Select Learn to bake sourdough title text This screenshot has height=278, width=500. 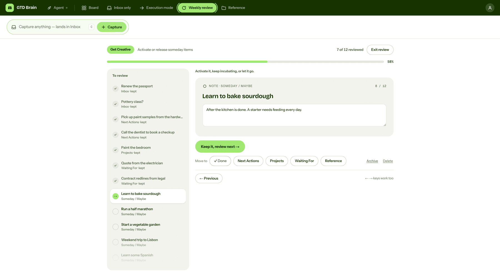point(238,96)
